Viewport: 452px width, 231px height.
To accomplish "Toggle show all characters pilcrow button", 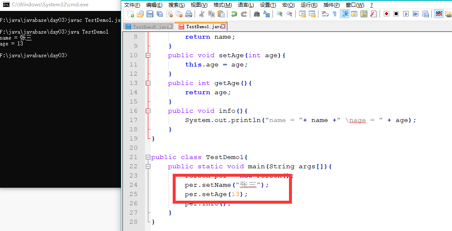I will (x=334, y=14).
